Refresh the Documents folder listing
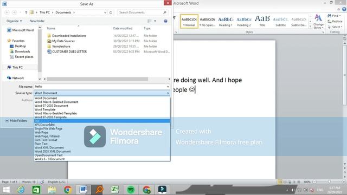The image size is (347, 195). point(111,12)
